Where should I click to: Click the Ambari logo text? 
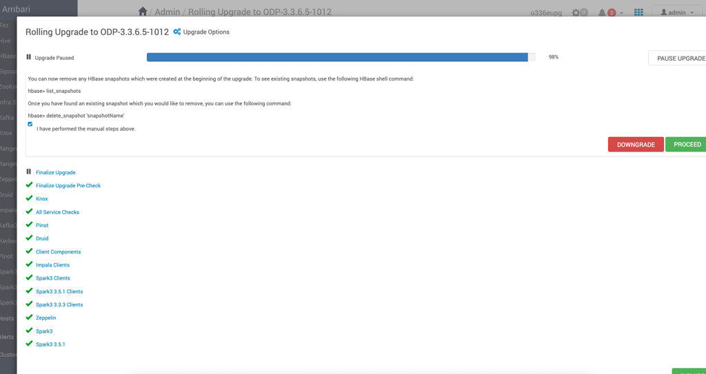(17, 8)
